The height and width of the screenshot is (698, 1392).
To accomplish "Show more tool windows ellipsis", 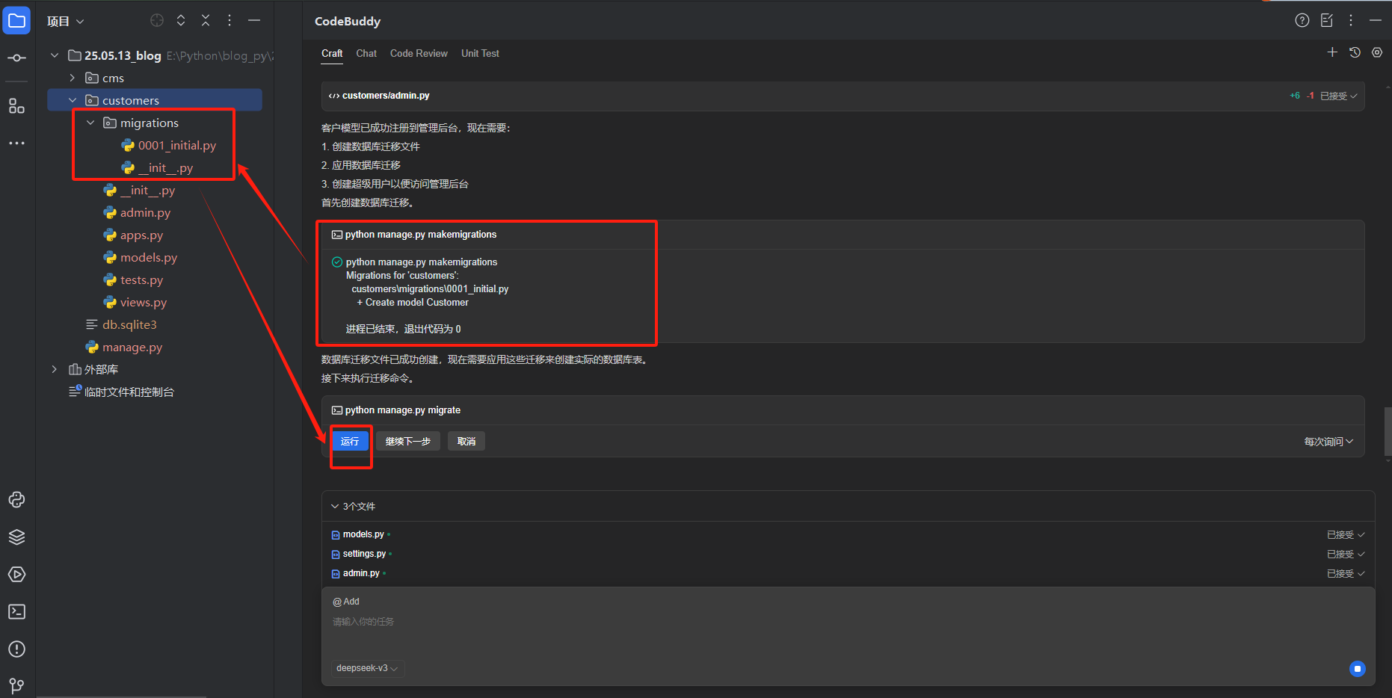I will [16, 143].
